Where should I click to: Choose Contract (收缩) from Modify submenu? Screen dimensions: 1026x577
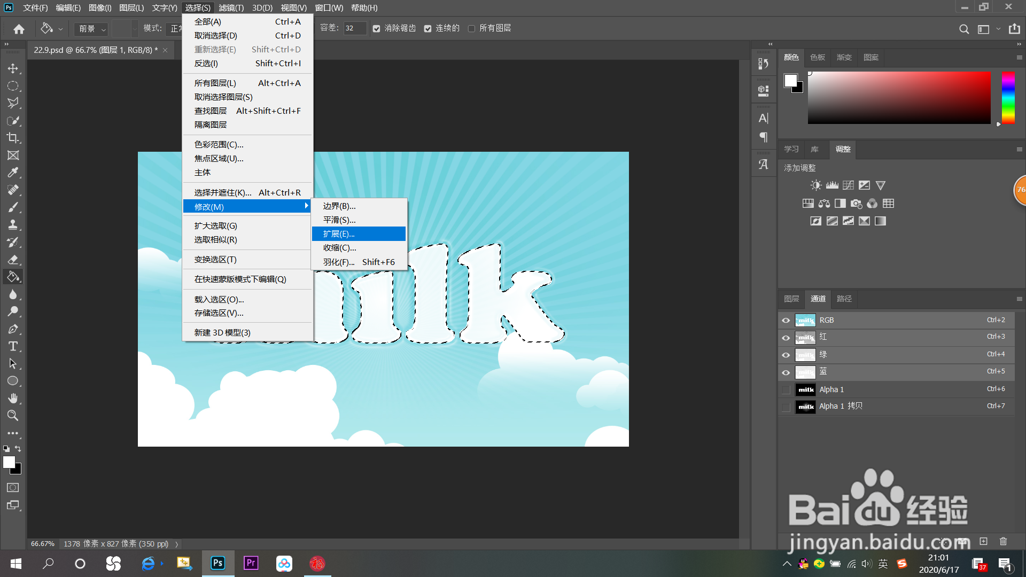click(x=359, y=248)
